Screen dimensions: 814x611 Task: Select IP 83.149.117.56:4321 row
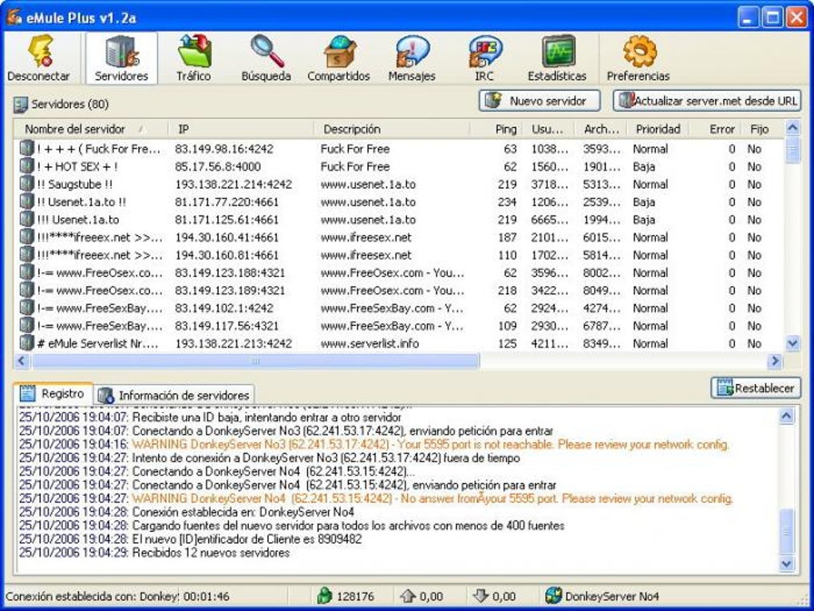[399, 325]
